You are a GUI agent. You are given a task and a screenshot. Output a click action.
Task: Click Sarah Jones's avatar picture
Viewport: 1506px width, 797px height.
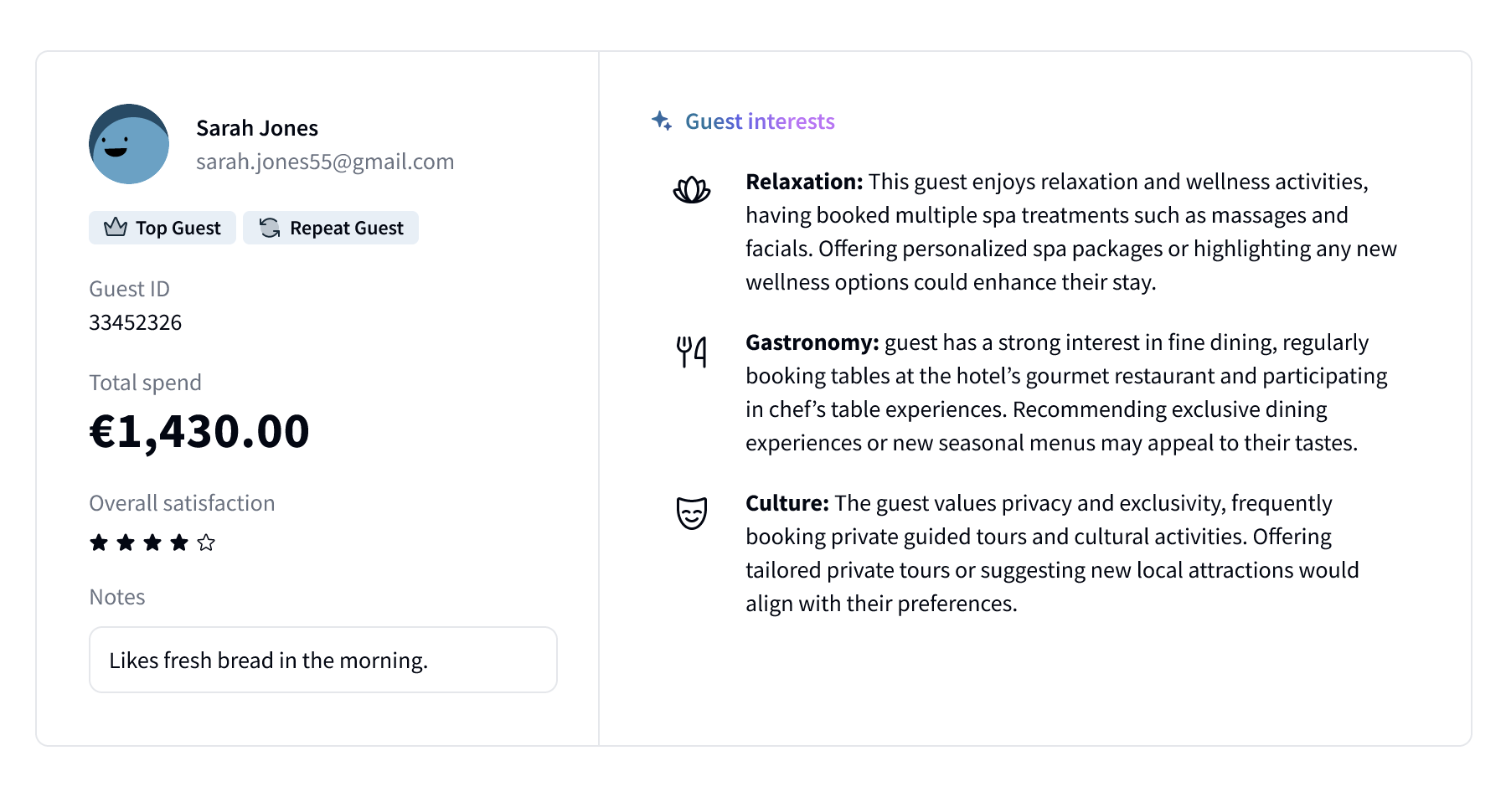pyautogui.click(x=129, y=144)
